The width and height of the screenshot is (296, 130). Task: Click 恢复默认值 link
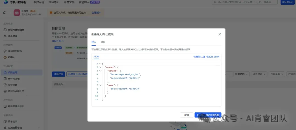pyautogui.click(x=199, y=56)
